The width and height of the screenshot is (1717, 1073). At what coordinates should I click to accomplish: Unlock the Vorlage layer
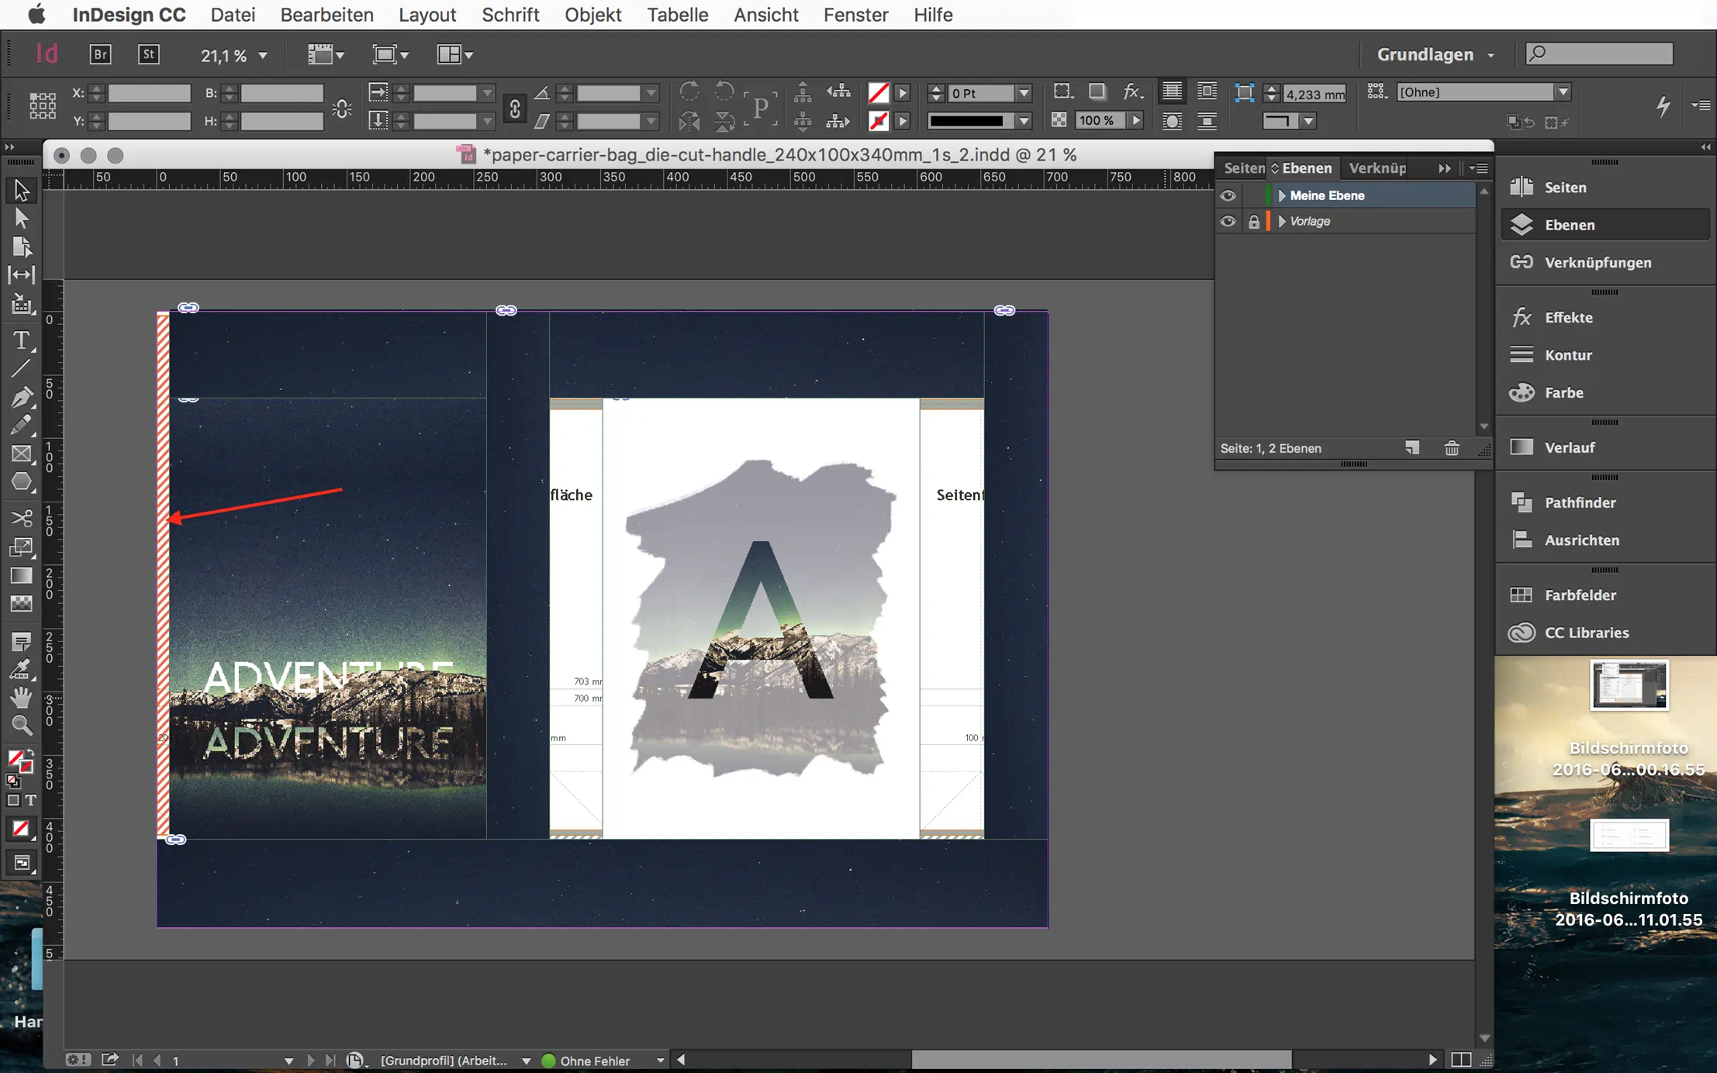click(x=1253, y=222)
